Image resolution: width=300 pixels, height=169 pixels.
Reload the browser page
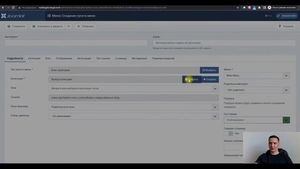click(x=13, y=8)
